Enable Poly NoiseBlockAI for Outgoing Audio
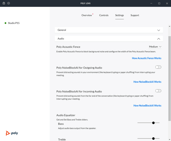 click(158, 67)
